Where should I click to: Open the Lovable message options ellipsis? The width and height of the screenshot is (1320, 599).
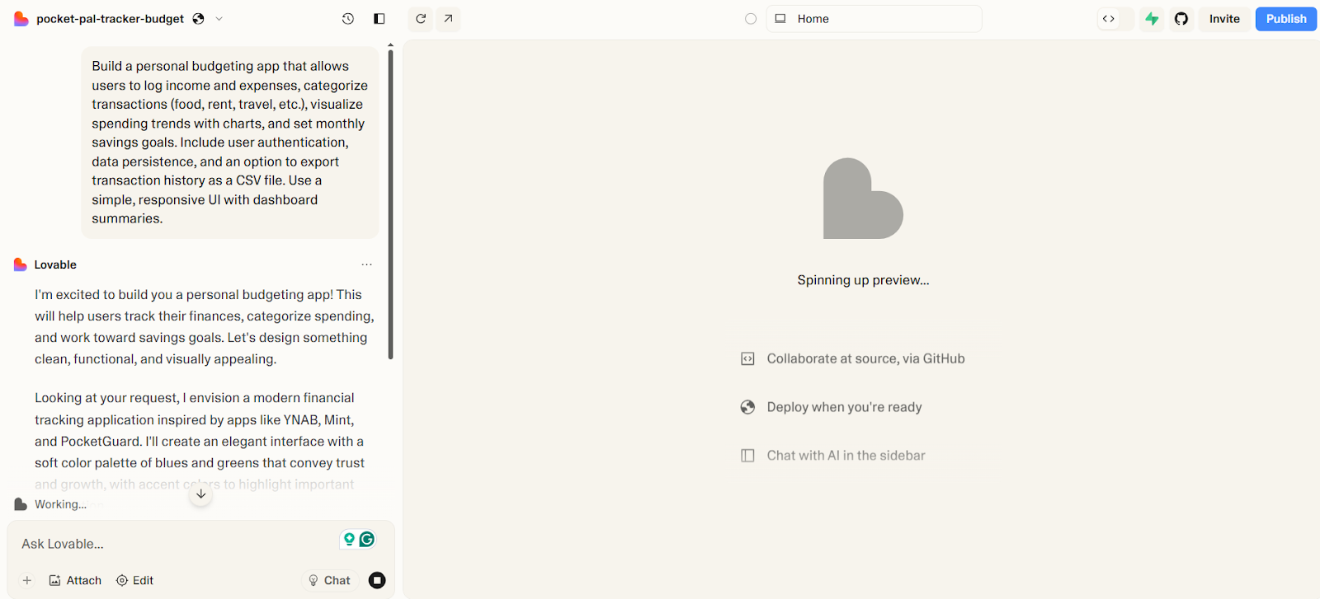[367, 264]
